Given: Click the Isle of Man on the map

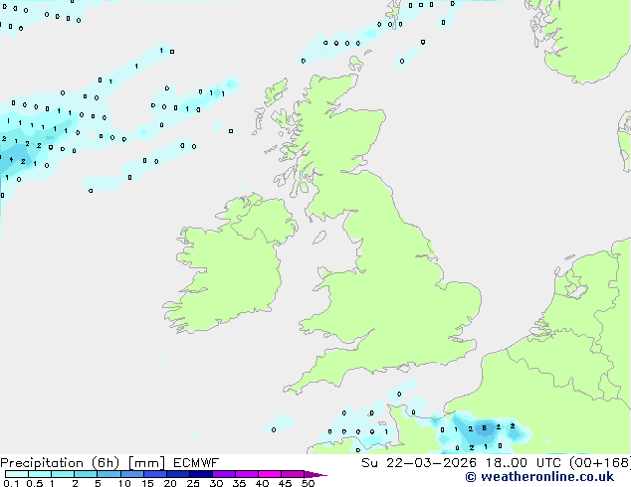Looking at the screenshot, I should coord(319,238).
